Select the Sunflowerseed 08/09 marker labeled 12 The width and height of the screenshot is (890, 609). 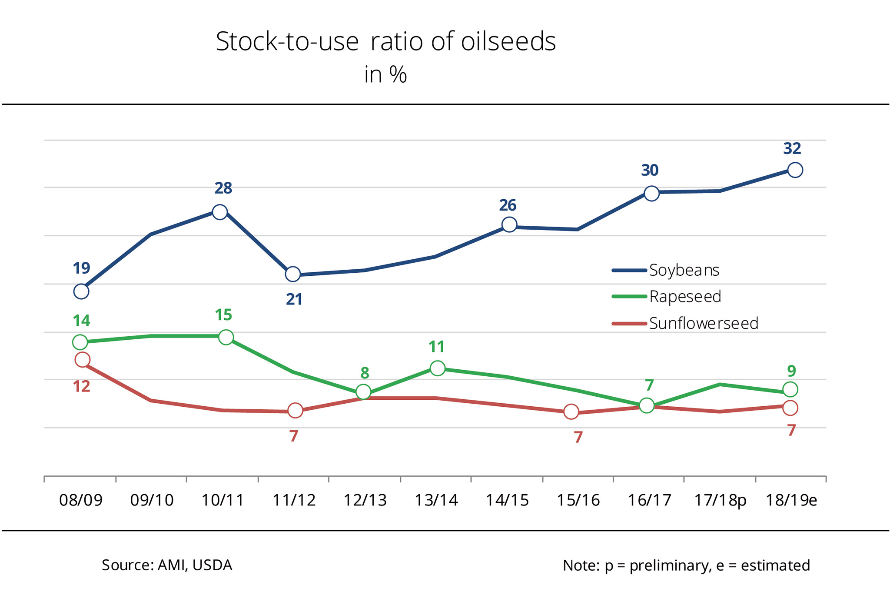[x=82, y=360]
